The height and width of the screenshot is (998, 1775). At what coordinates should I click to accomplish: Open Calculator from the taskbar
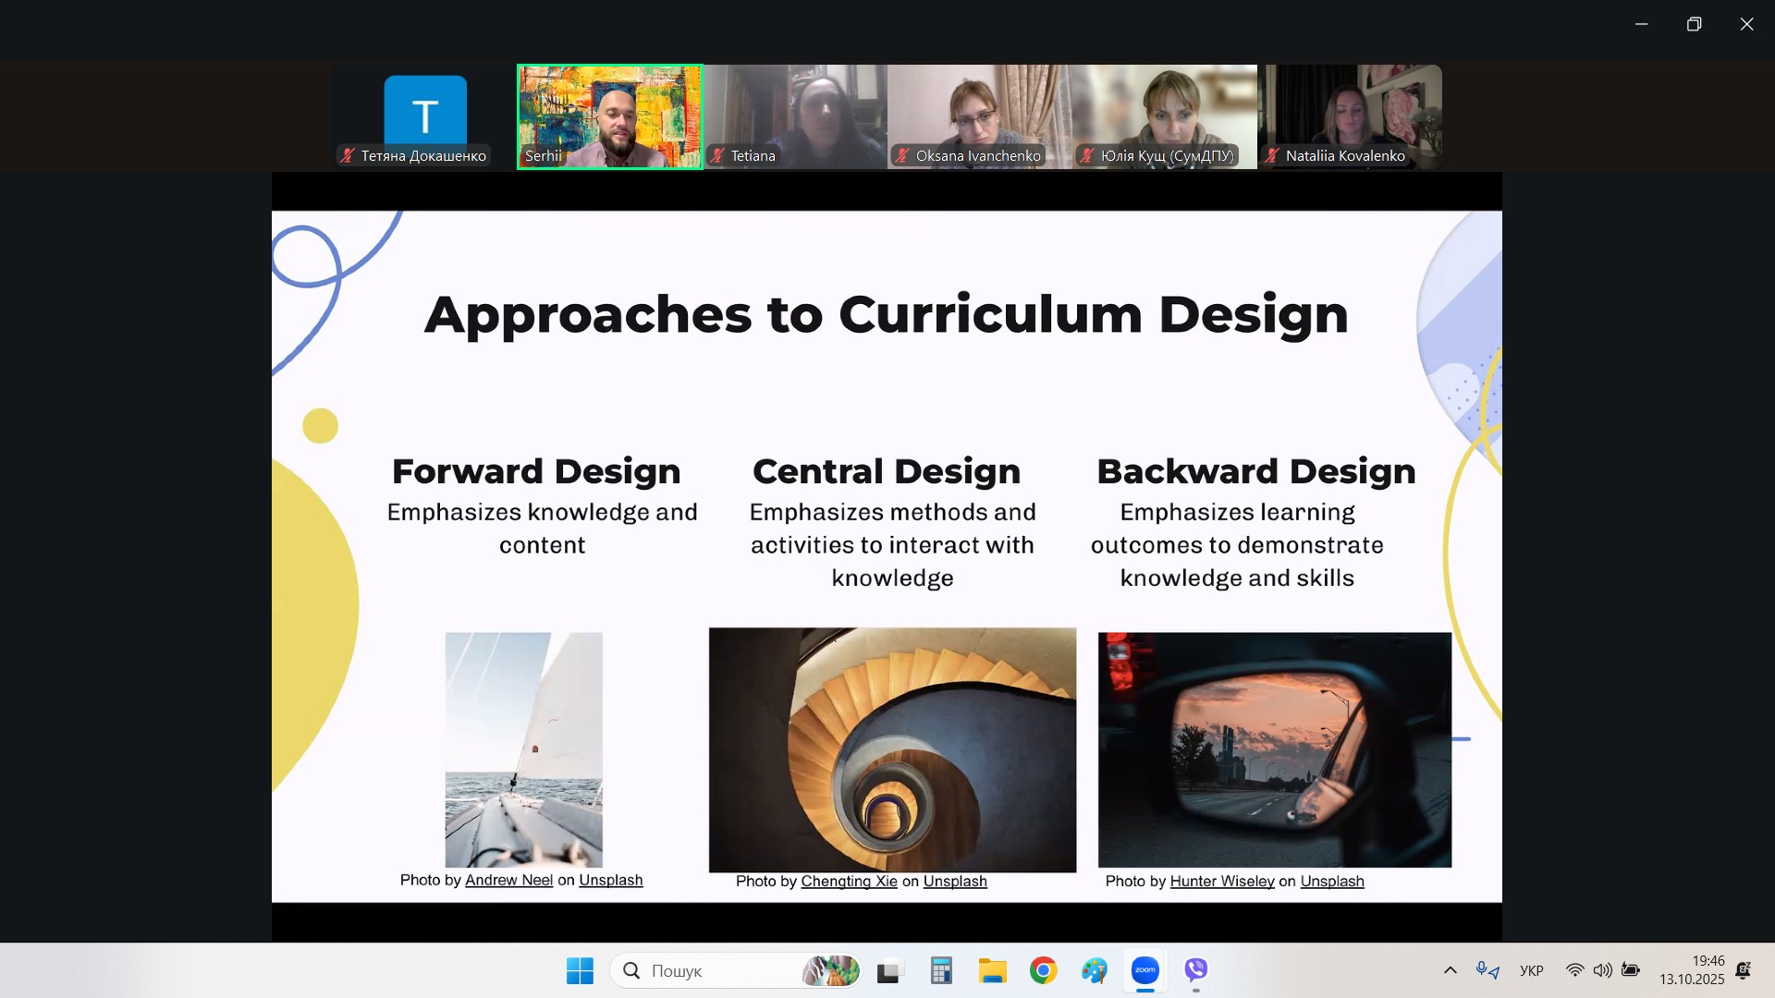(941, 970)
